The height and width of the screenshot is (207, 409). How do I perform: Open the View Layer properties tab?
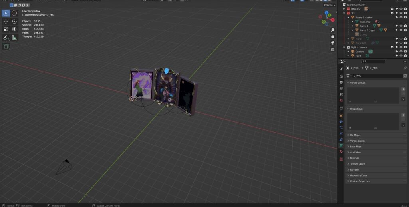(341, 88)
